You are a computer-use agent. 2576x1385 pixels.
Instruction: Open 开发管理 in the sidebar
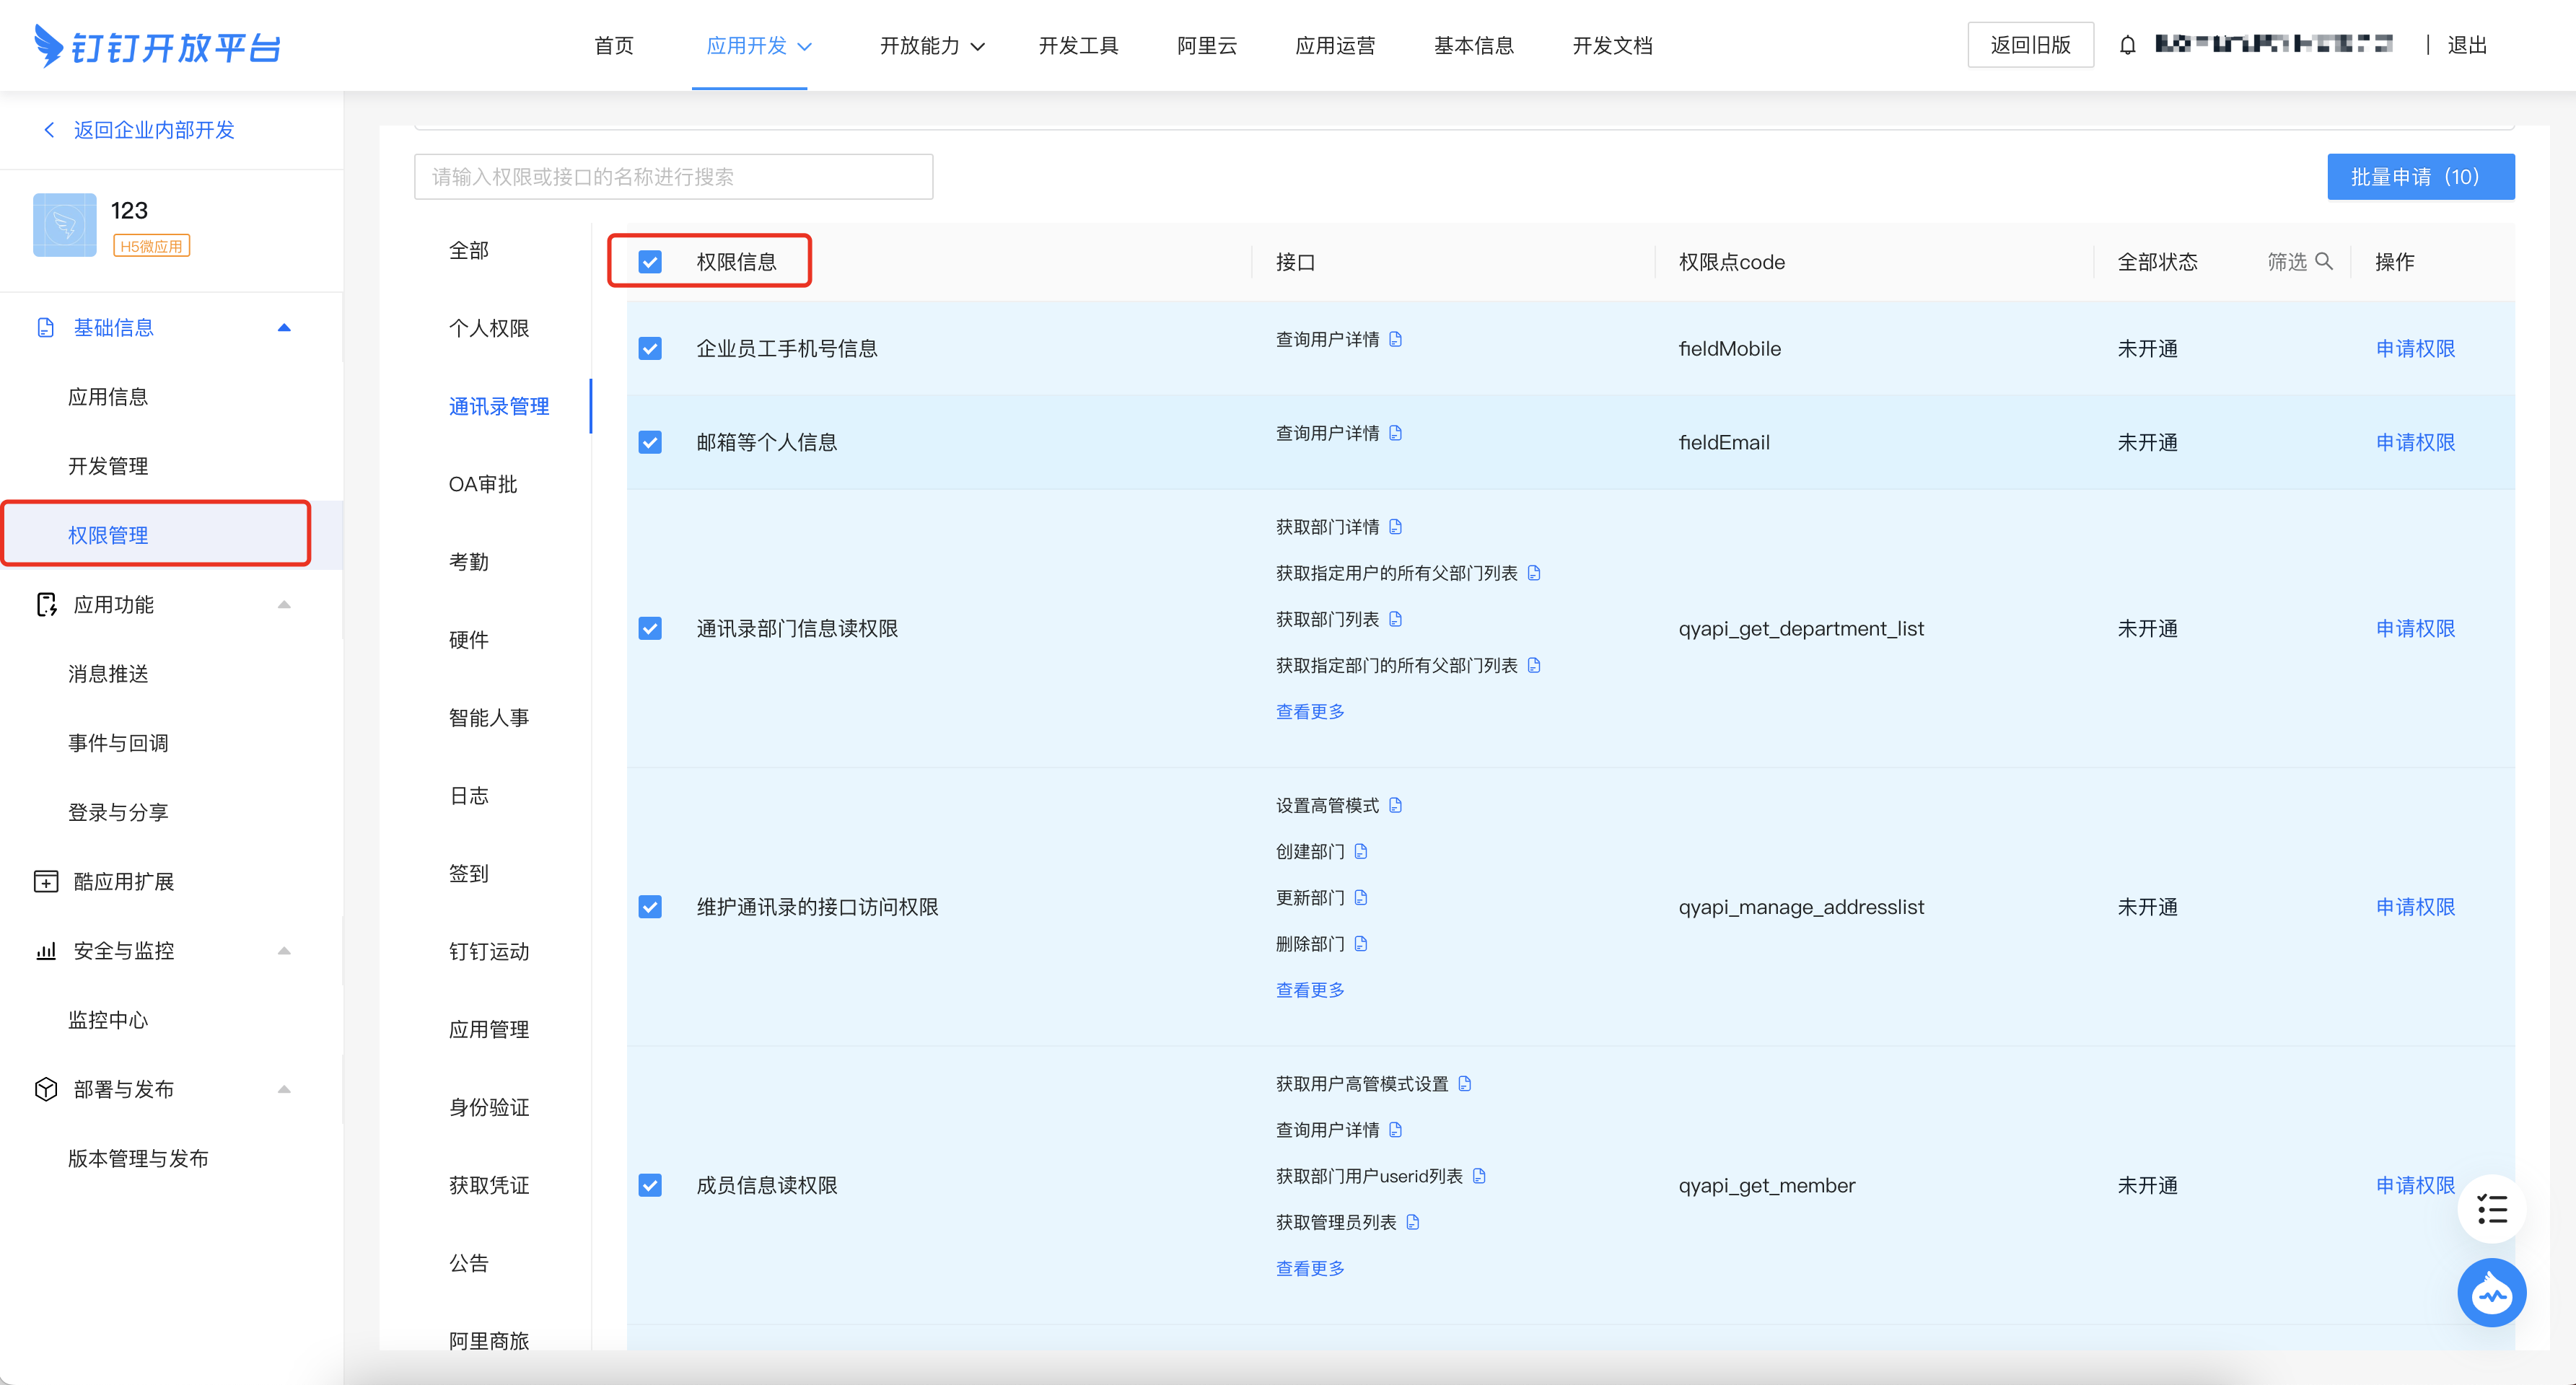click(108, 466)
